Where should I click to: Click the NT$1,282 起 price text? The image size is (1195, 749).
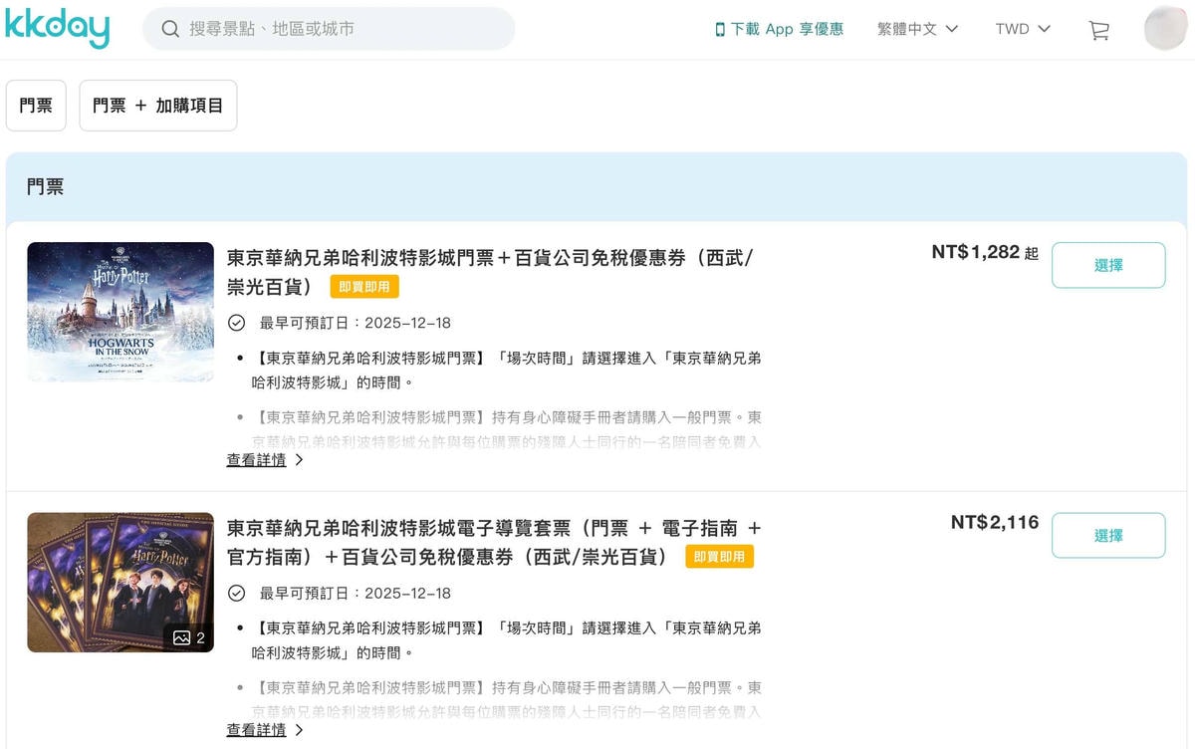985,253
